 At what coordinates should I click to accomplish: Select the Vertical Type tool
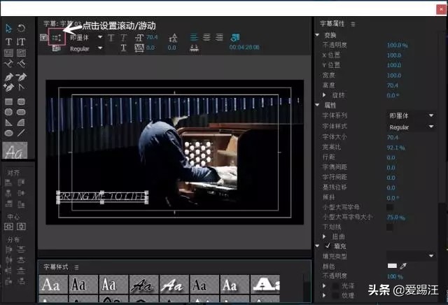[x=21, y=42]
